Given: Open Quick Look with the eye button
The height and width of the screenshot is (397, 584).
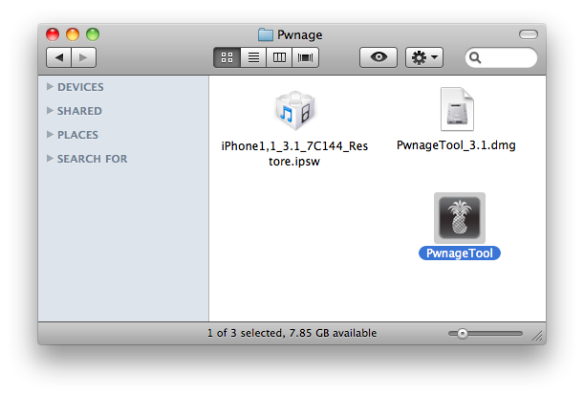Looking at the screenshot, I should pyautogui.click(x=379, y=57).
